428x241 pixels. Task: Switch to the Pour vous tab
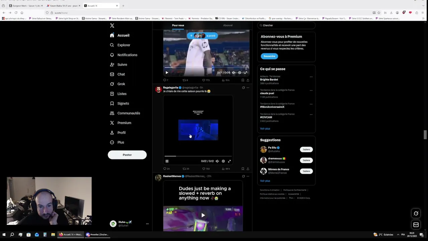(178, 25)
